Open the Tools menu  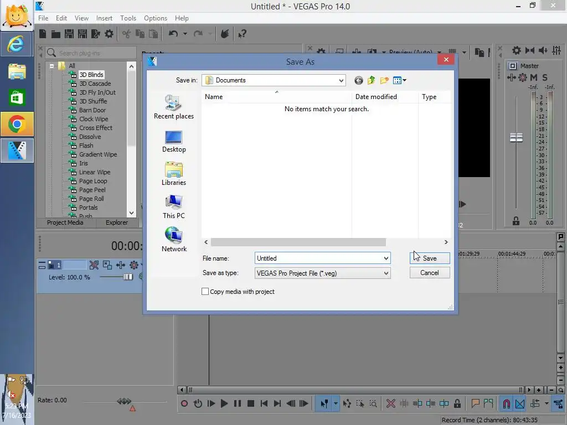click(x=128, y=18)
